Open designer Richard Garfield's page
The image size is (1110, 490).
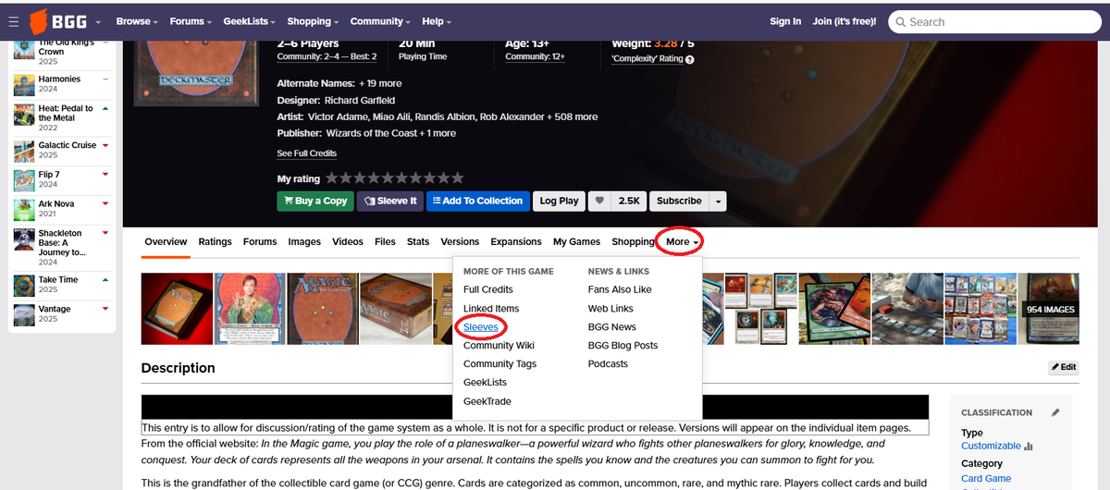(360, 100)
